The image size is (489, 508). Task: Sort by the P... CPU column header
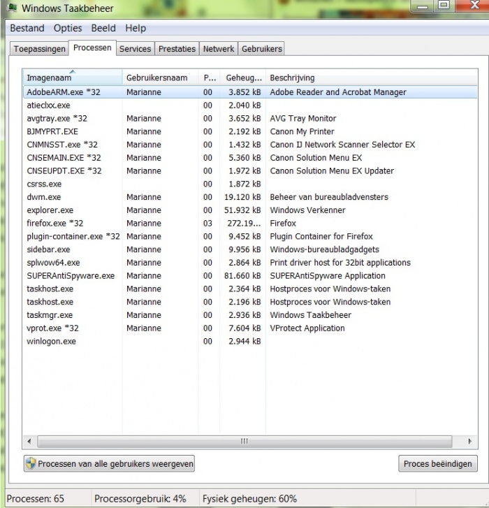tap(209, 78)
